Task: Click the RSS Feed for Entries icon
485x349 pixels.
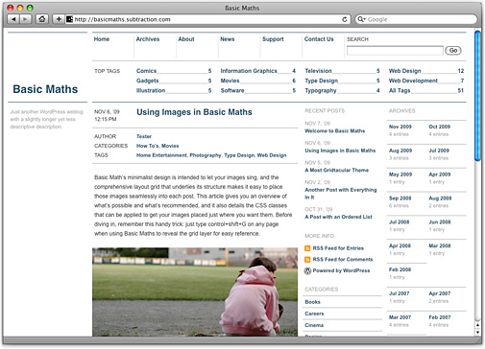Action: [307, 248]
